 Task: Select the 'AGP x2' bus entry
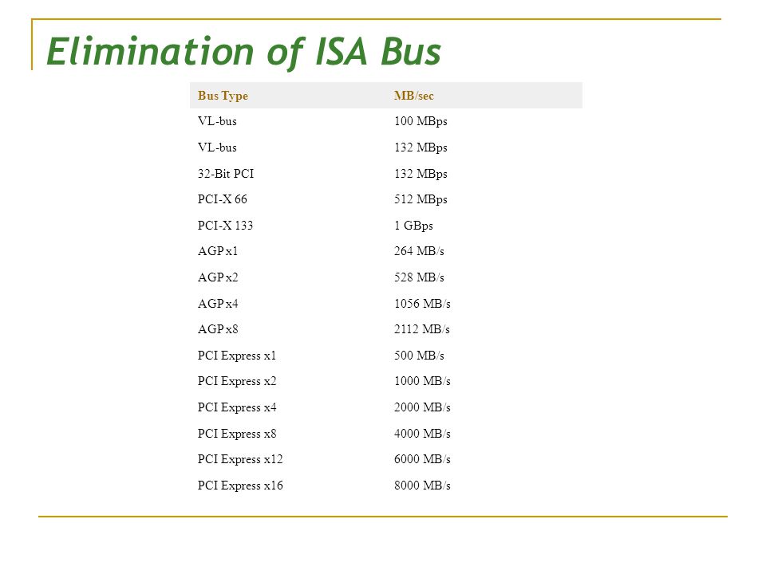click(x=218, y=277)
